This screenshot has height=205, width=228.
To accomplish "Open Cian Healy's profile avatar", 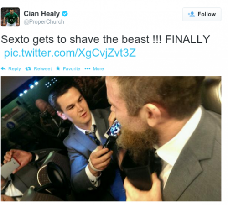I will (x=10, y=17).
